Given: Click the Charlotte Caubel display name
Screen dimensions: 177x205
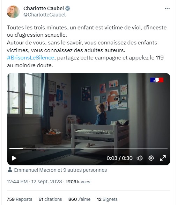Looking at the screenshot, I should pos(44,8).
